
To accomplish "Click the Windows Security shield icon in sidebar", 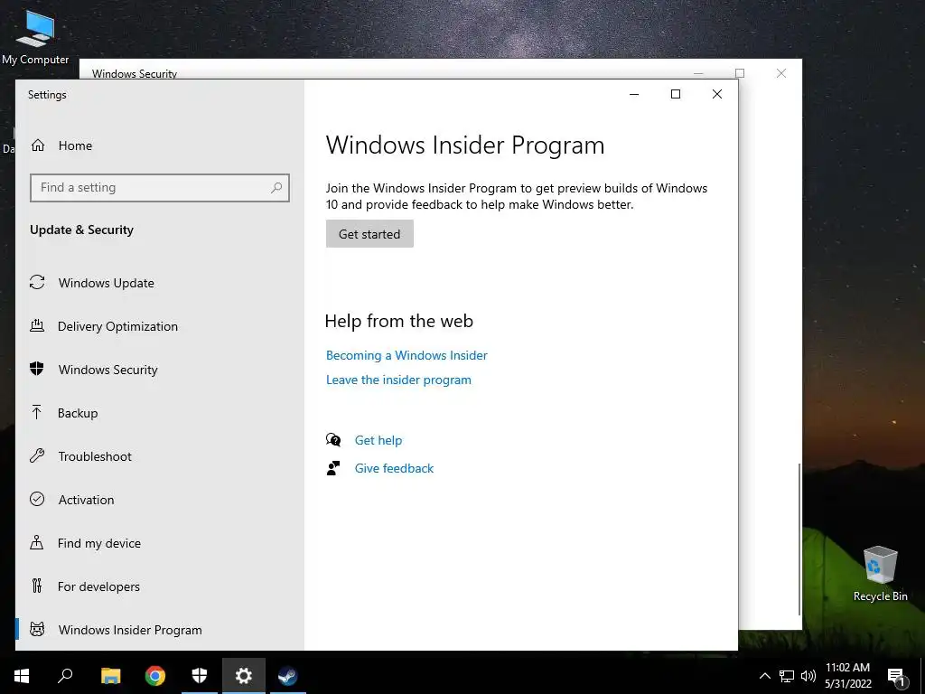I will [37, 370].
